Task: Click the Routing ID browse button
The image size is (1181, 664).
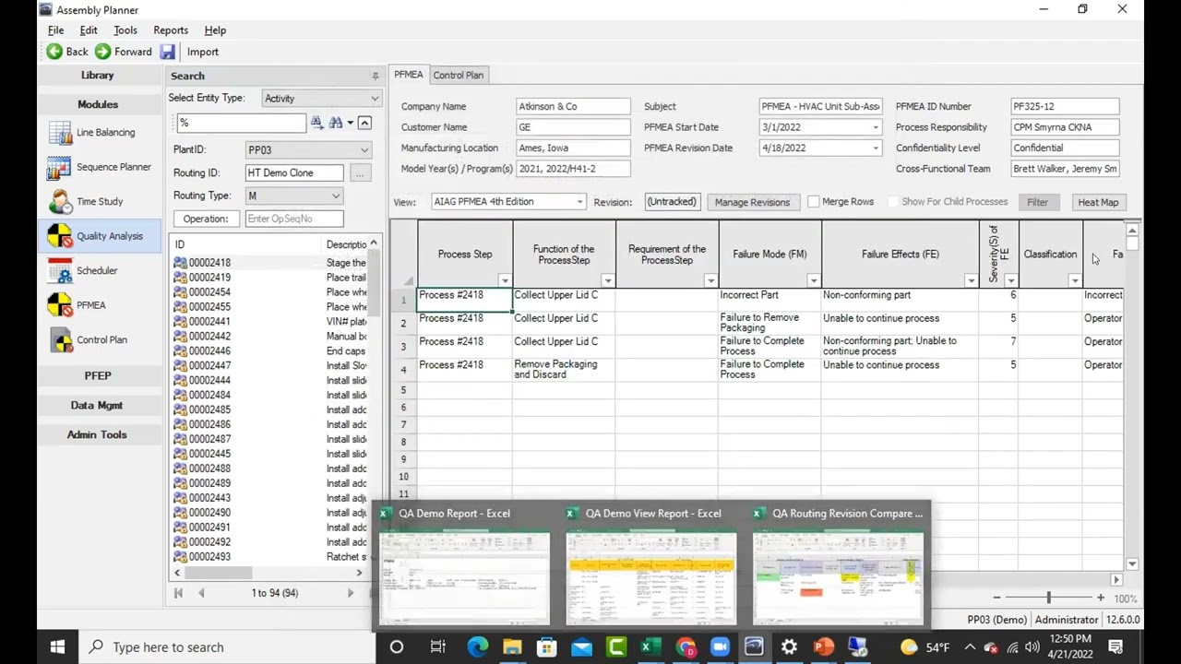Action: (360, 172)
